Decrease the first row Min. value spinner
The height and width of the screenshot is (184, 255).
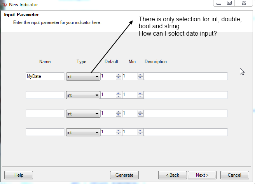pyautogui.click(x=140, y=78)
